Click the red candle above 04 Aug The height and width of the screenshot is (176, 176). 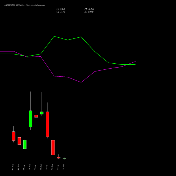[x=14, y=136]
